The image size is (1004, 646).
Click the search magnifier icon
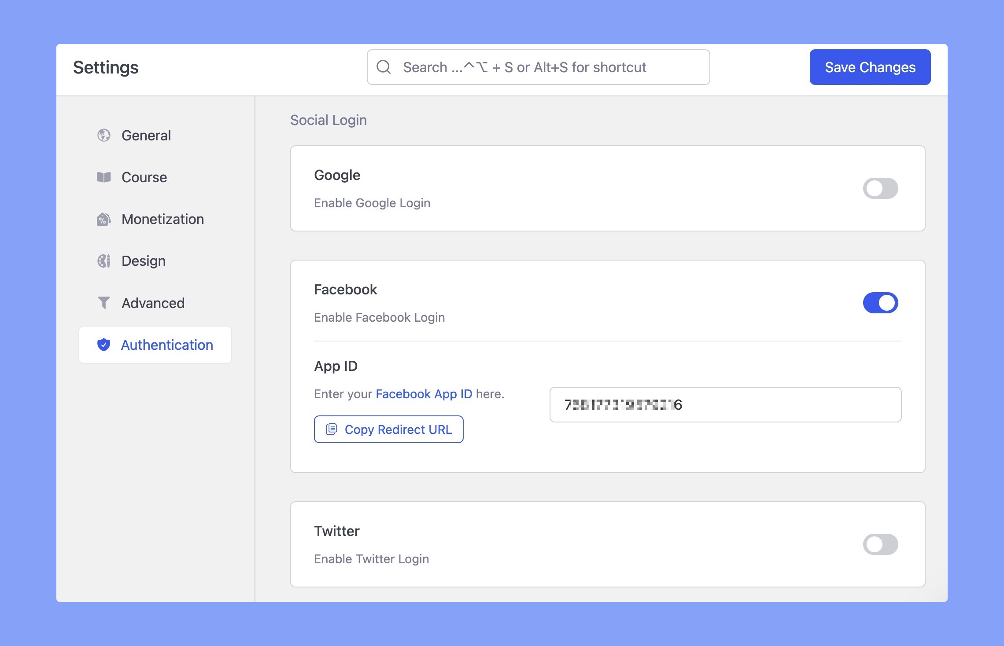(x=384, y=67)
